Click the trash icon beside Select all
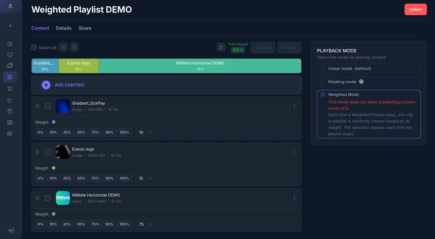The image size is (435, 239). [x=74, y=47]
